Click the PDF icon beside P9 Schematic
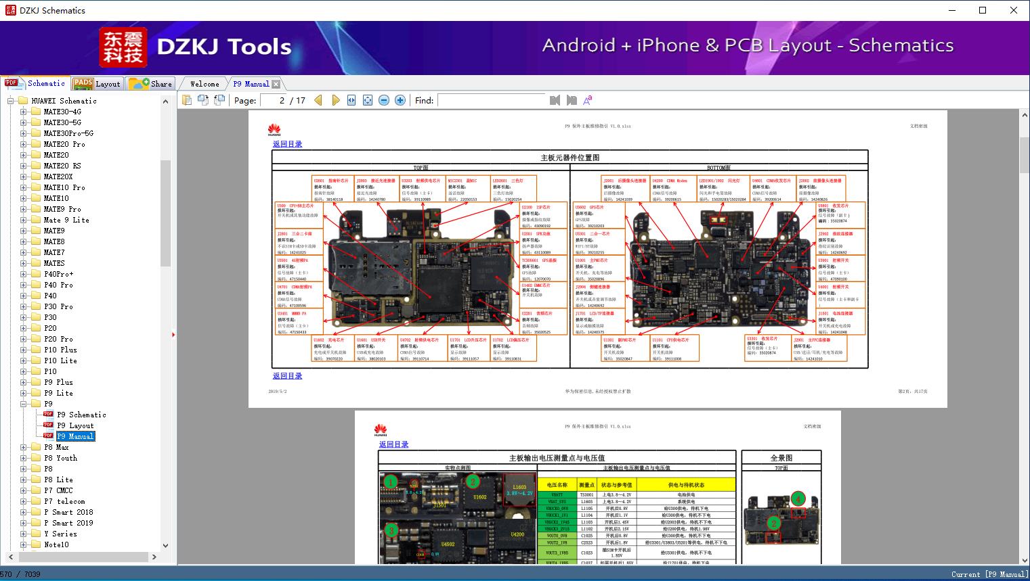 [48, 415]
